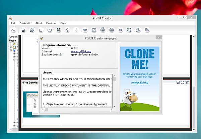This screenshot has height=139, width=201.
Task: Click the page grid icon in toolbar
Action: [120, 30]
